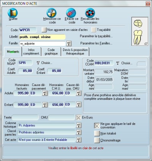Open the Devis & proposition thérapeutique tab
152x161 pixels.
coord(75,52)
